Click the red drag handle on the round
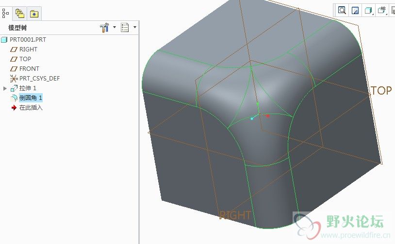 click(x=268, y=116)
